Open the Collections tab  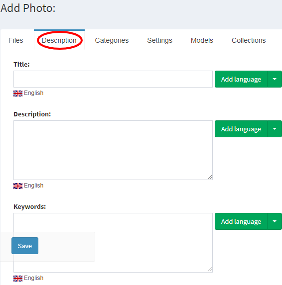coord(249,40)
